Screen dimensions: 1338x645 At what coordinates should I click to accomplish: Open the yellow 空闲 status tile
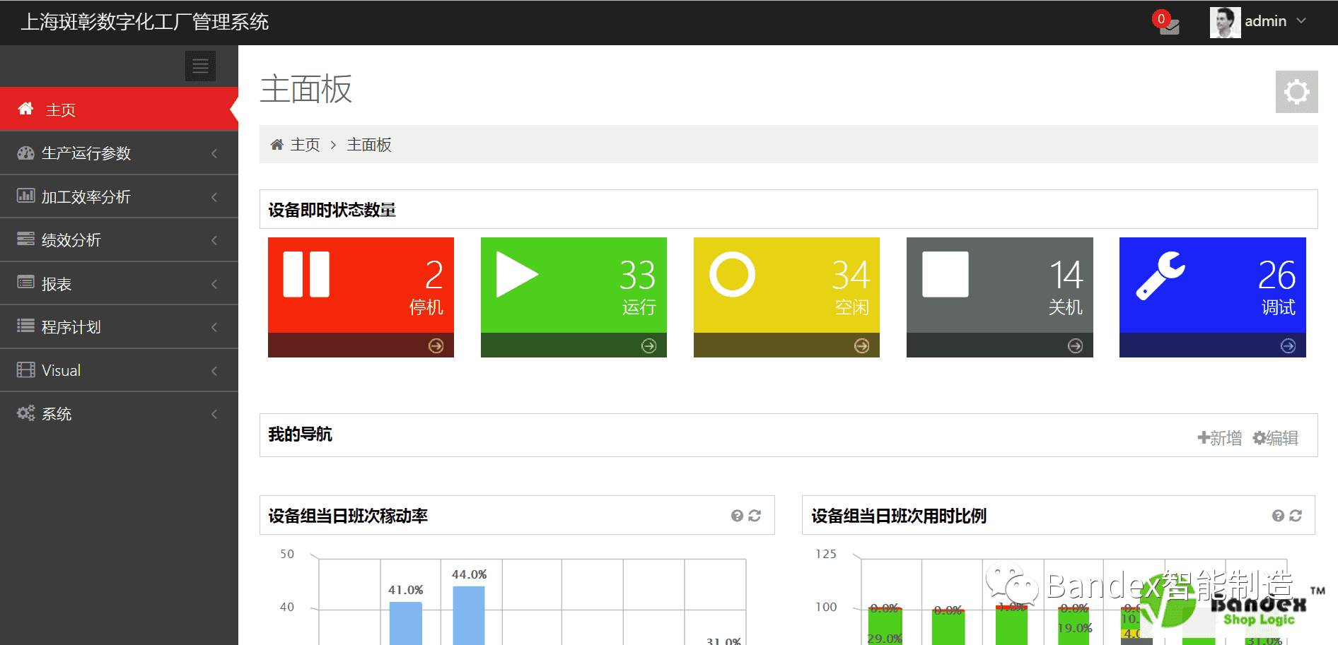coord(786,297)
